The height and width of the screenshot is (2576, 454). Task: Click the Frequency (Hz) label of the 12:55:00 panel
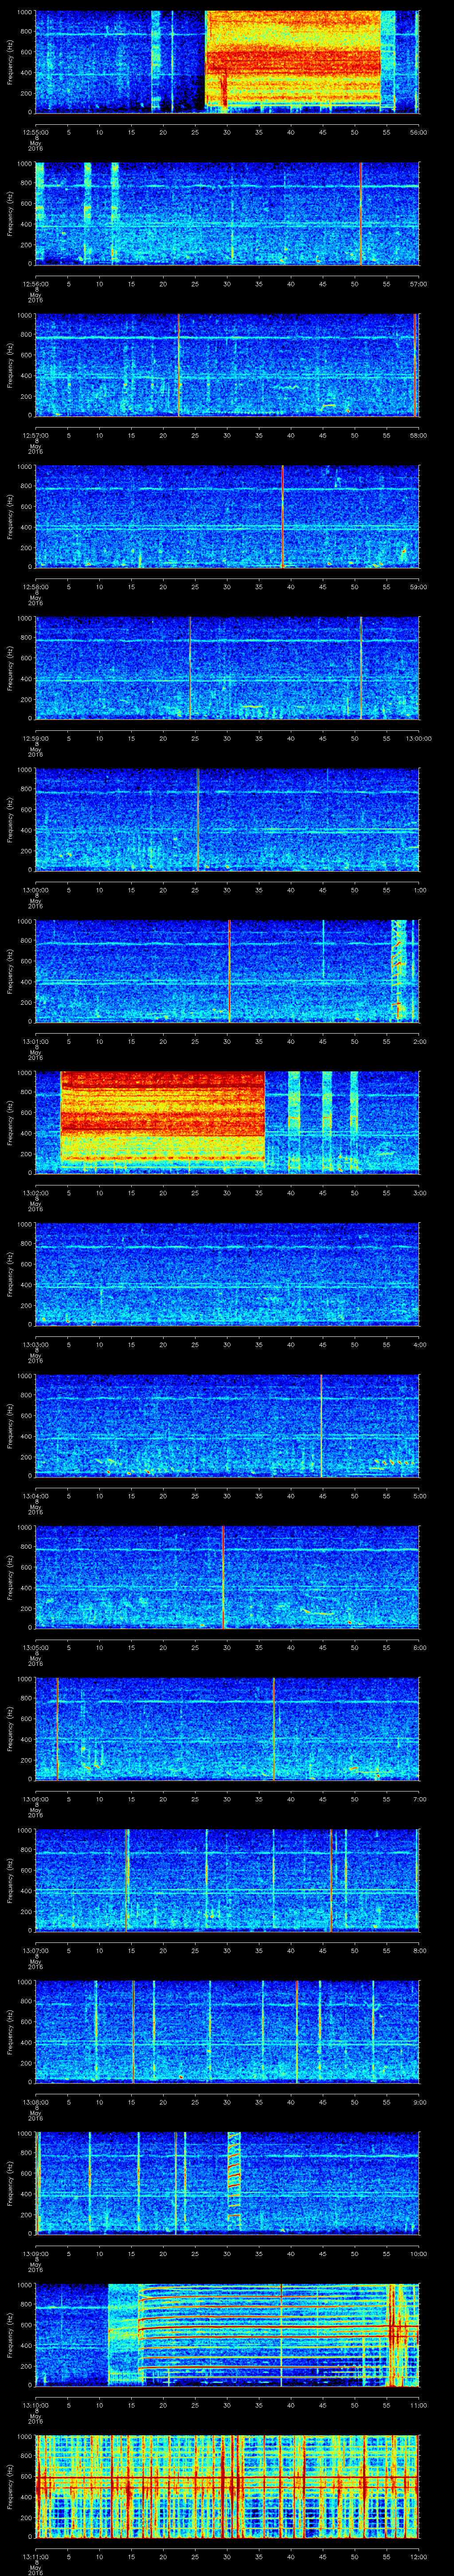click(x=10, y=62)
